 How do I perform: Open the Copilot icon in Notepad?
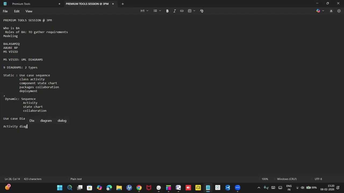click(318, 11)
